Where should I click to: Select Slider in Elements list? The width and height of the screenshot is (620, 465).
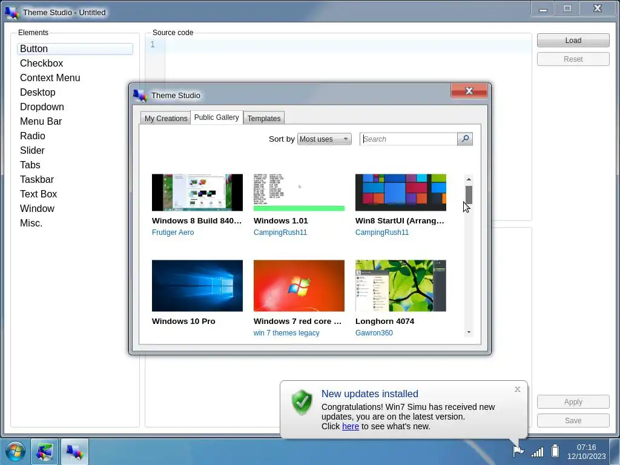[x=74, y=151]
